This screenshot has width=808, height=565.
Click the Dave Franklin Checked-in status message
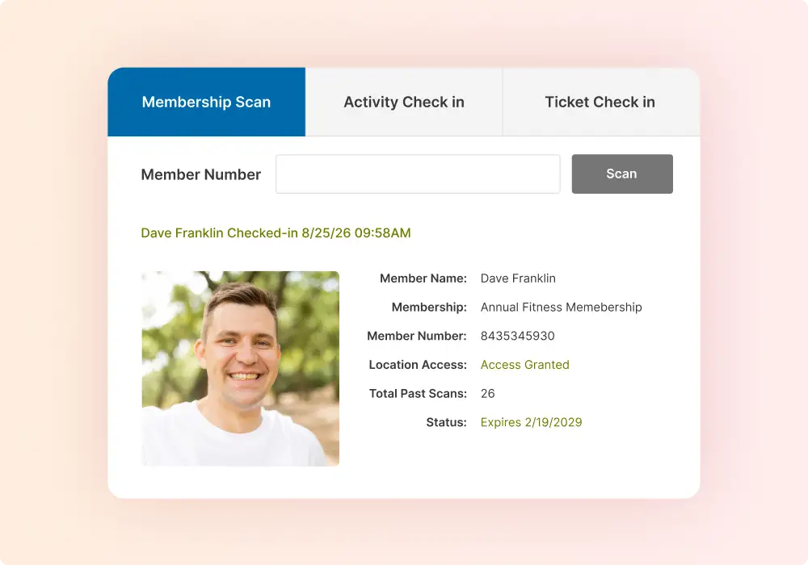point(276,233)
